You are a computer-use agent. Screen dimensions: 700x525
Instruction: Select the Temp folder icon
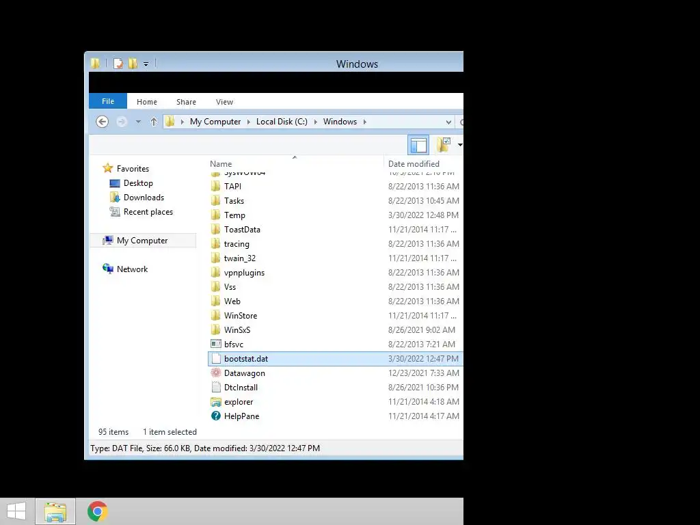click(x=215, y=215)
